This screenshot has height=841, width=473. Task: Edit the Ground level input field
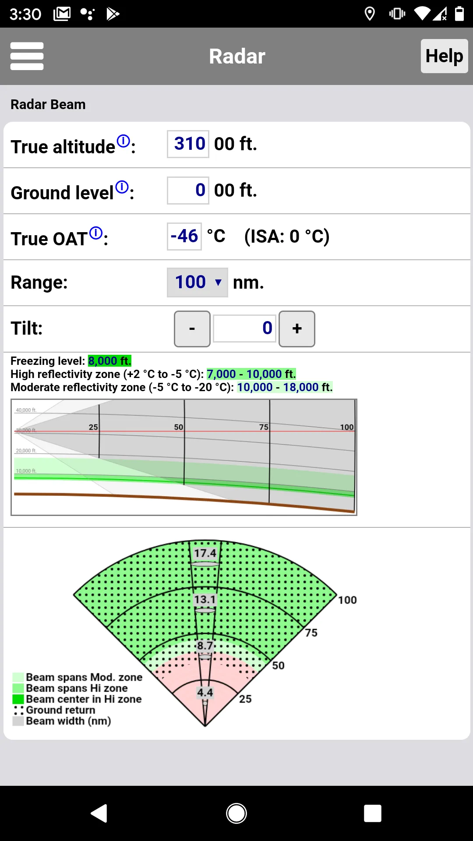point(188,191)
